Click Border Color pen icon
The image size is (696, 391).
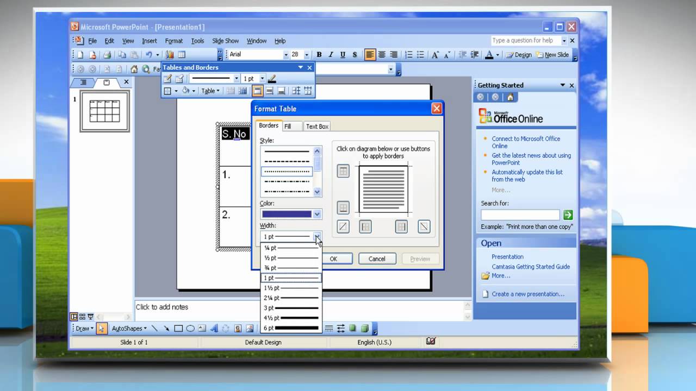pyautogui.click(x=272, y=79)
